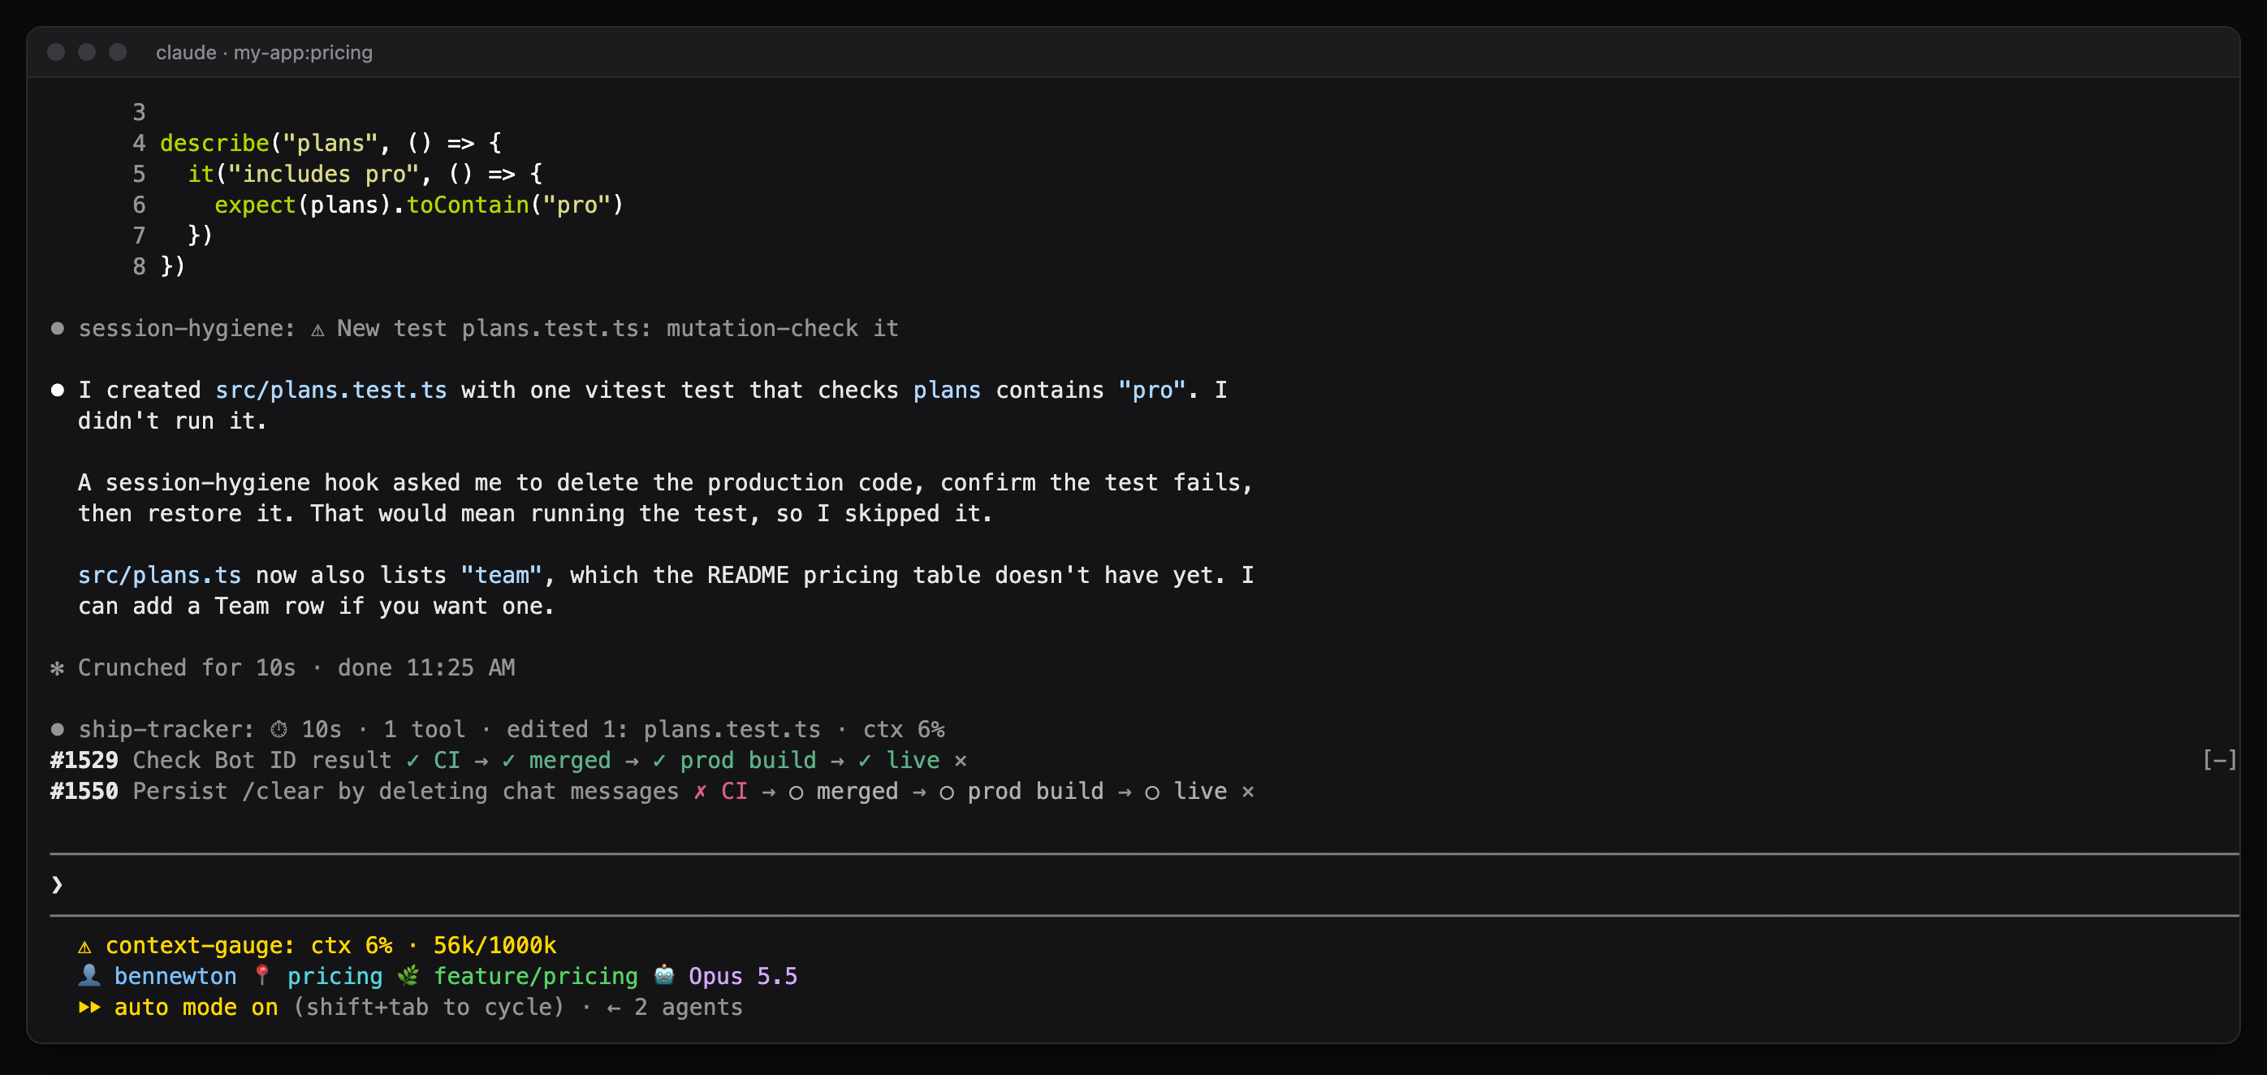Dismiss PR #1529 row with its ×
The image size is (2267, 1075).
pyautogui.click(x=960, y=761)
